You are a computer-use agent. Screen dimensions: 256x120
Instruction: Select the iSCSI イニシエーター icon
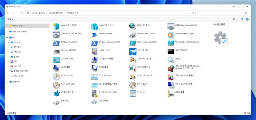[x=132, y=26]
